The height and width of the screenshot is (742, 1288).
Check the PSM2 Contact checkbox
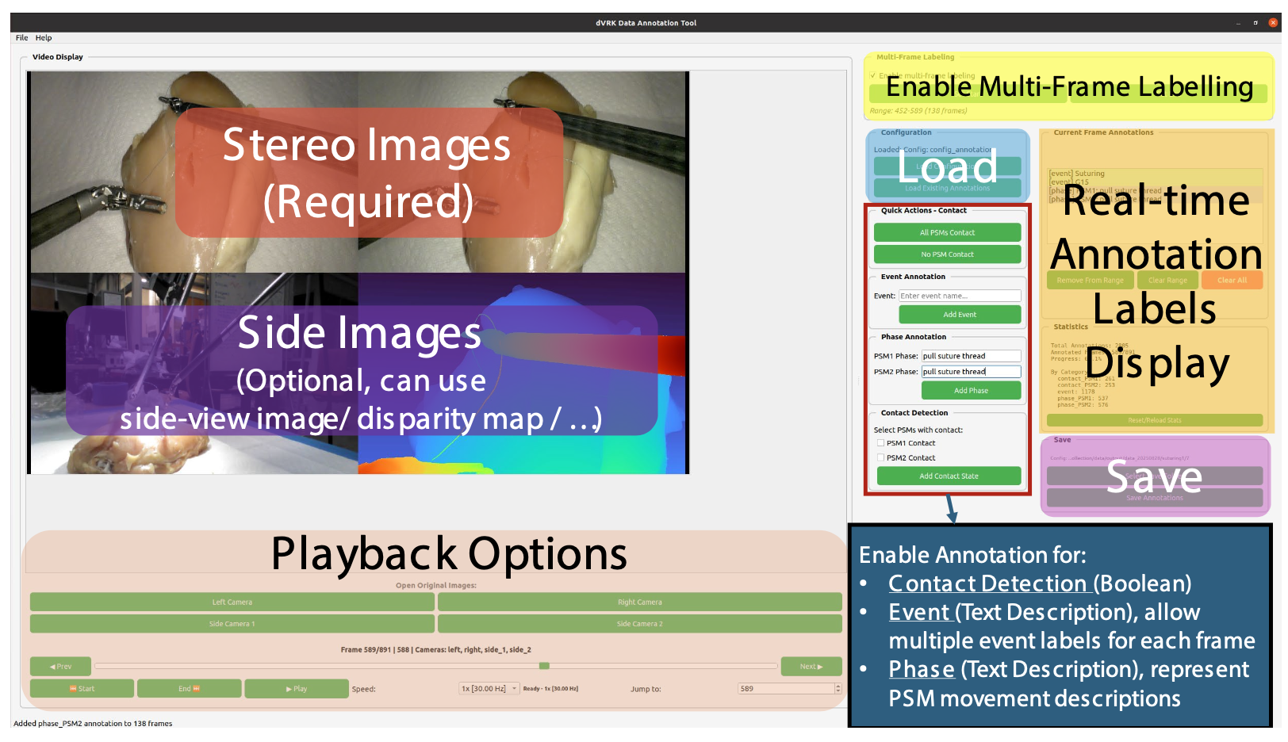880,458
